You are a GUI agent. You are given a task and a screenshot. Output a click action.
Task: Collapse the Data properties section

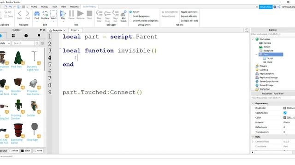[253, 137]
